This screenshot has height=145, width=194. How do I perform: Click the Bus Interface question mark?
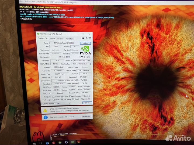(90, 64)
